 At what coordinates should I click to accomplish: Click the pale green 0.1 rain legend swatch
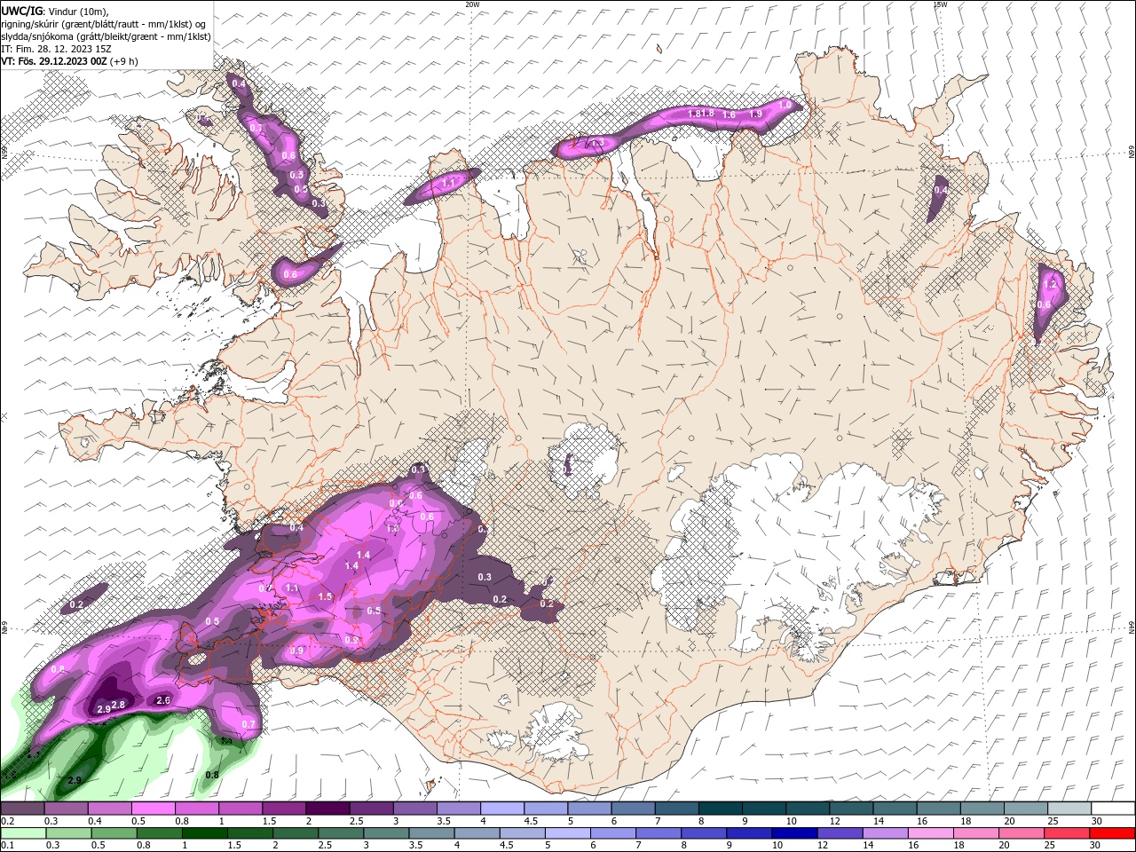pyautogui.click(x=22, y=833)
